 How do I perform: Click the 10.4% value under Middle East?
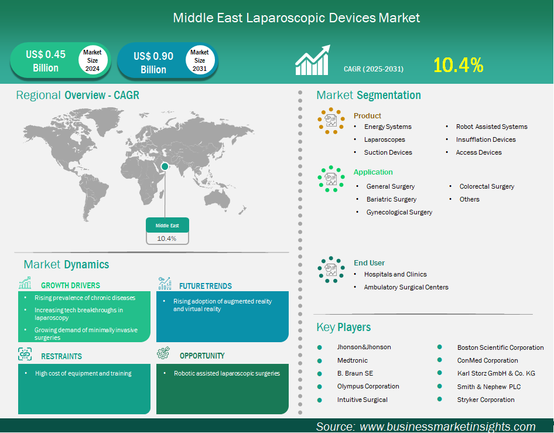[x=167, y=238]
